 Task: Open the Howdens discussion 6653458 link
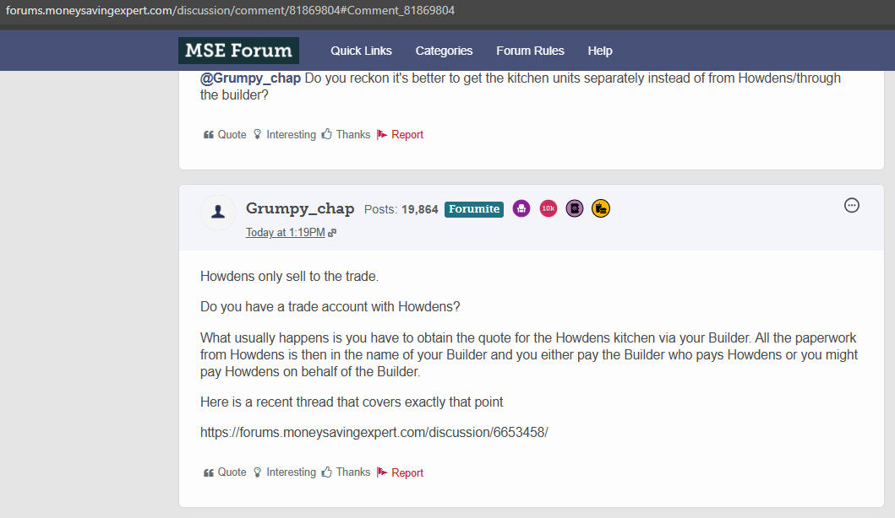pos(374,432)
